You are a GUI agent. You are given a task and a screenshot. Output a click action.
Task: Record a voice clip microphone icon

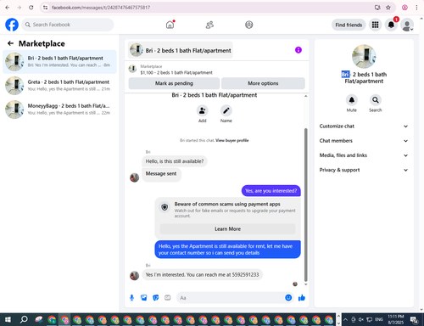click(131, 298)
